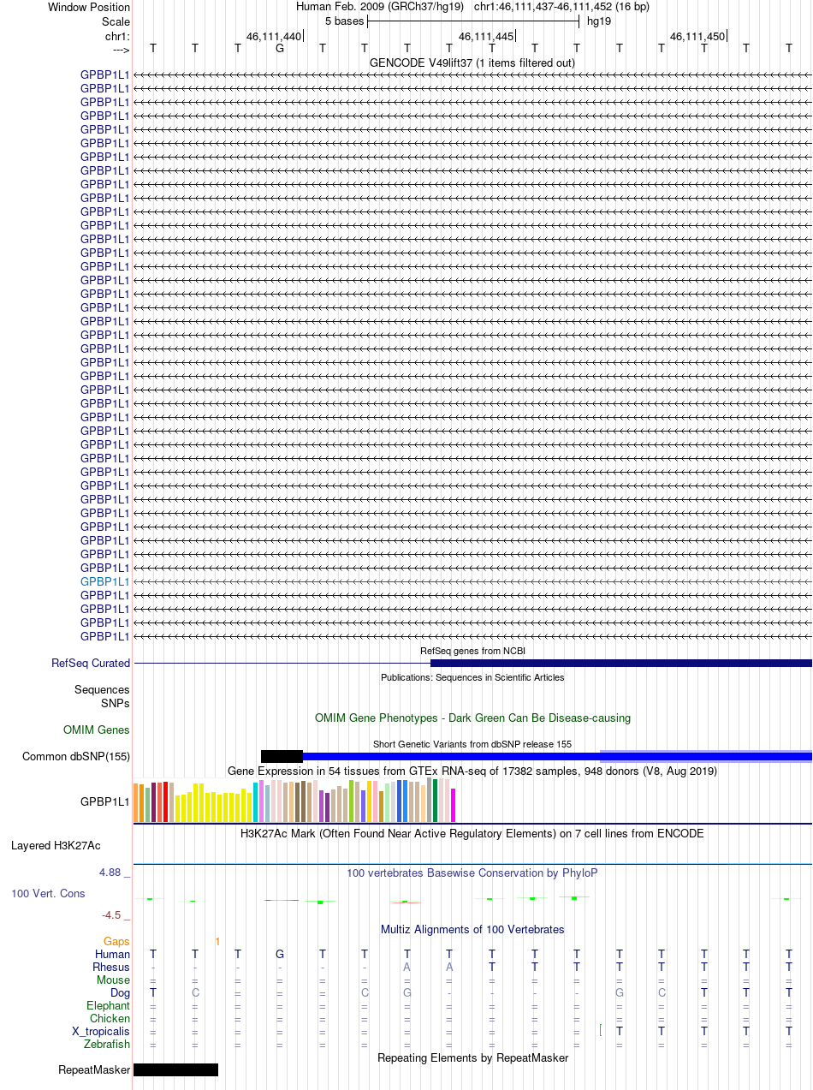This screenshot has width=813, height=1090.
Task: Click the GPBP1L1 label beside the GTEx bar chart
Action: point(104,802)
